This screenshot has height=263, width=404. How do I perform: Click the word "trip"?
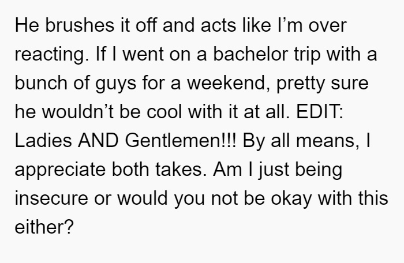coord(307,55)
